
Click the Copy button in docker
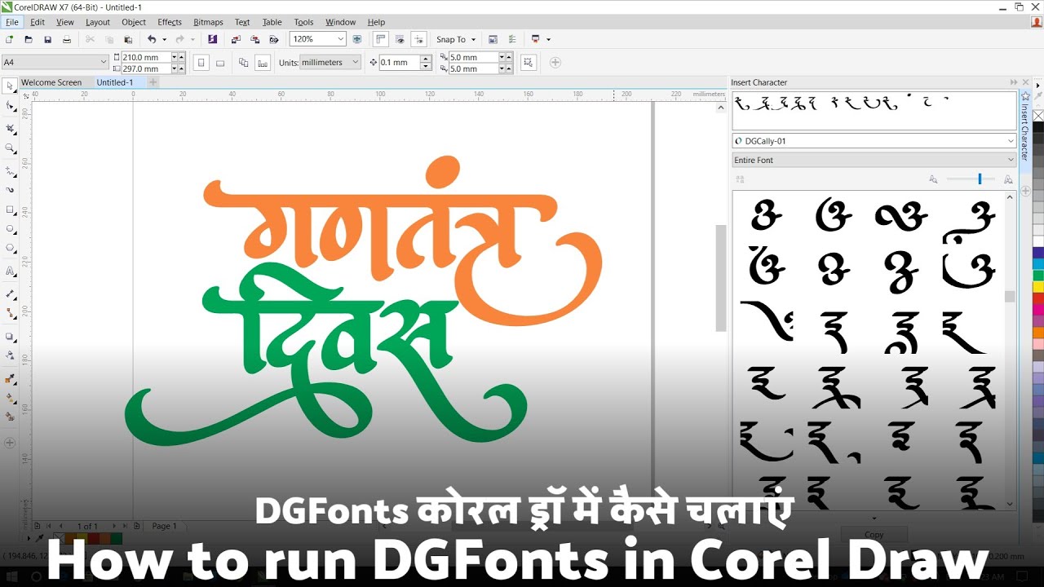pyautogui.click(x=874, y=535)
